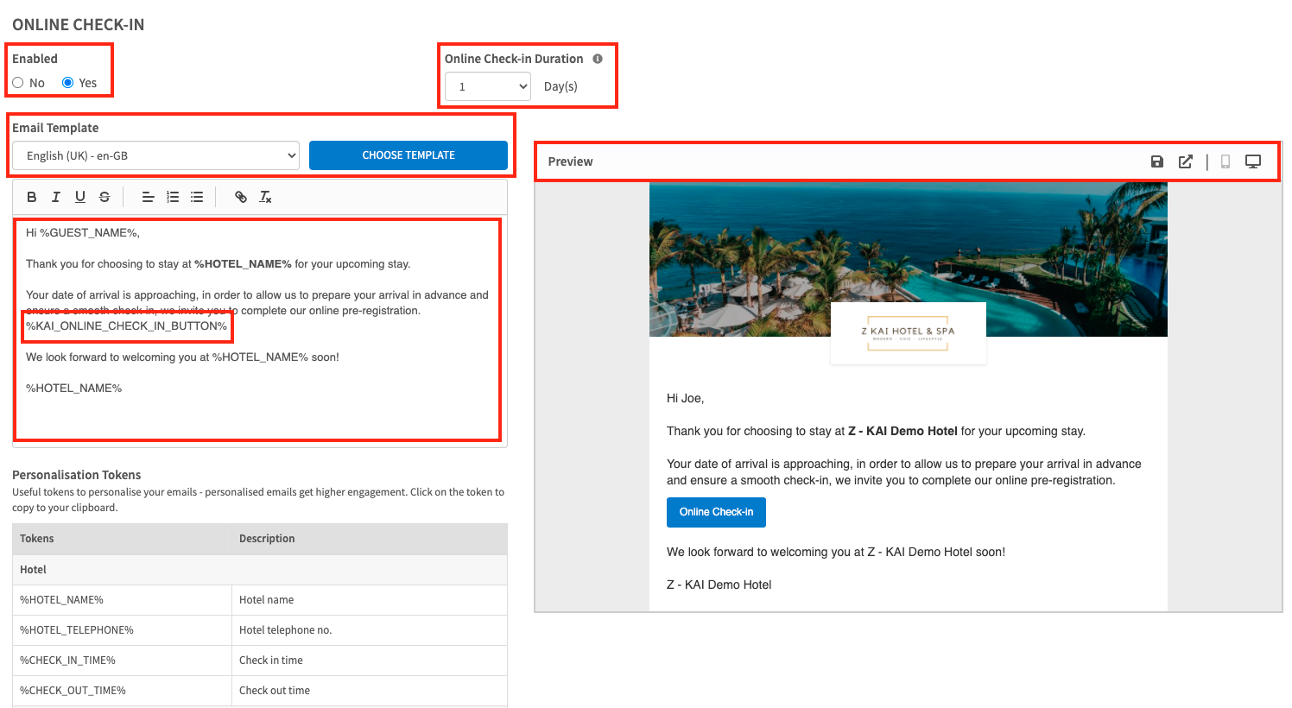Select the Yes radio button under Enabled
The image size is (1292, 708).
click(68, 83)
